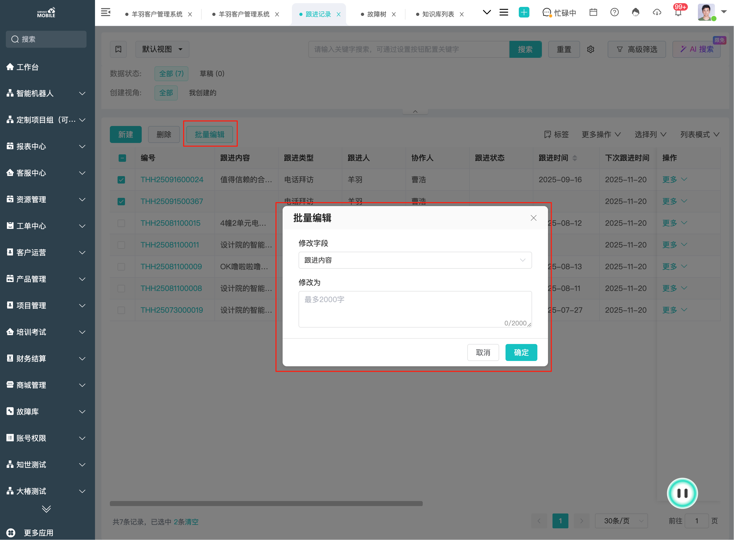Check row THH25073000019 checkbox

(121, 310)
